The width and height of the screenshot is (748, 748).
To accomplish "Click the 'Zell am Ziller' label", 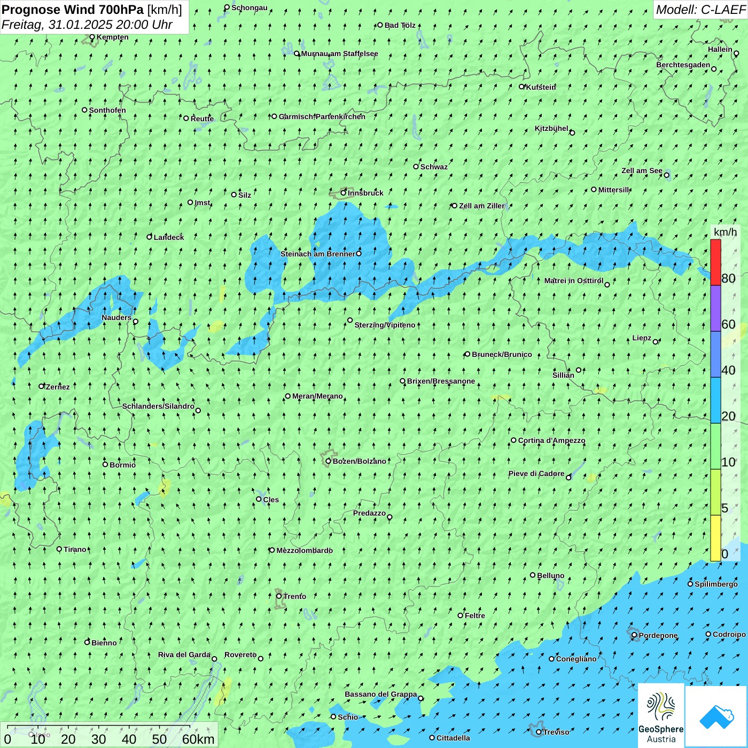I will [x=482, y=206].
